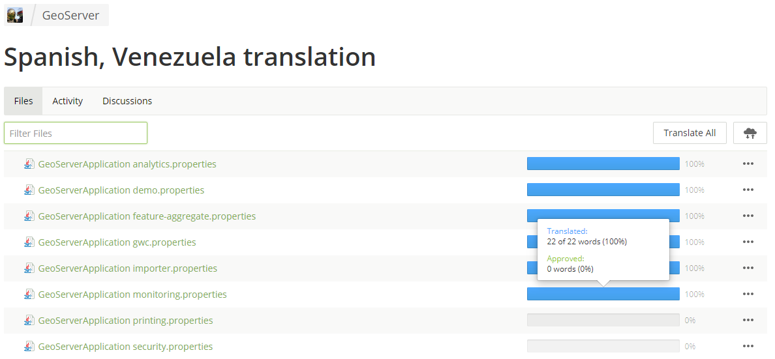Click file icon beside gwc.properties
Viewport: 775px width, 359px height.
pos(29,242)
